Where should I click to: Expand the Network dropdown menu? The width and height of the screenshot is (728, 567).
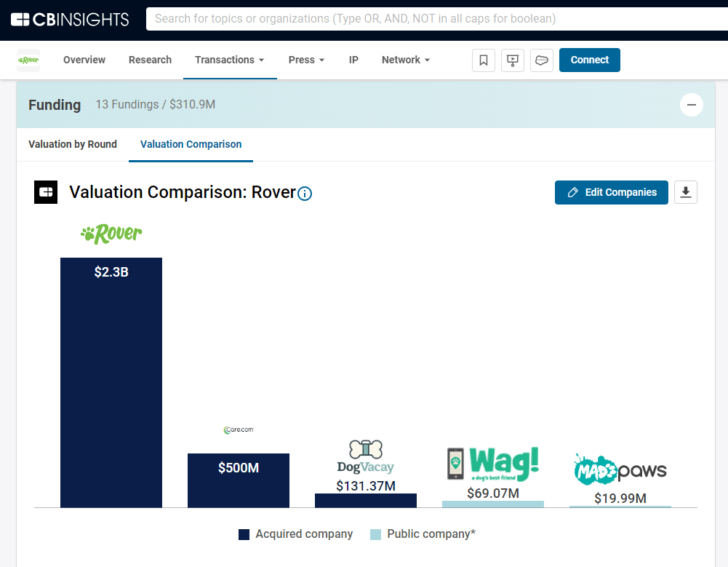click(x=406, y=60)
